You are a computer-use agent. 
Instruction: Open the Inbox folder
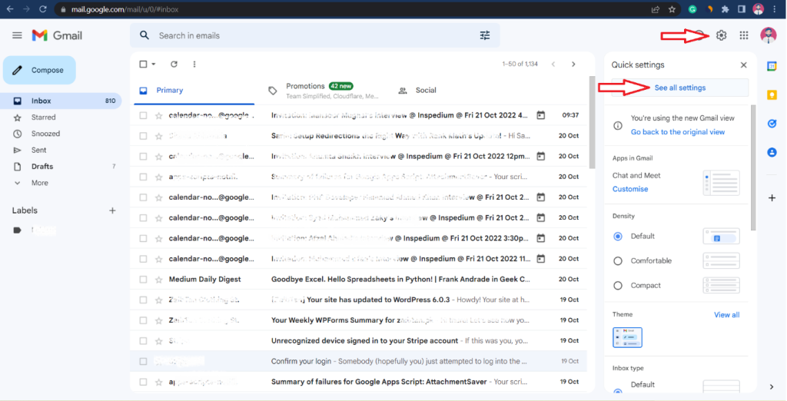pyautogui.click(x=61, y=101)
